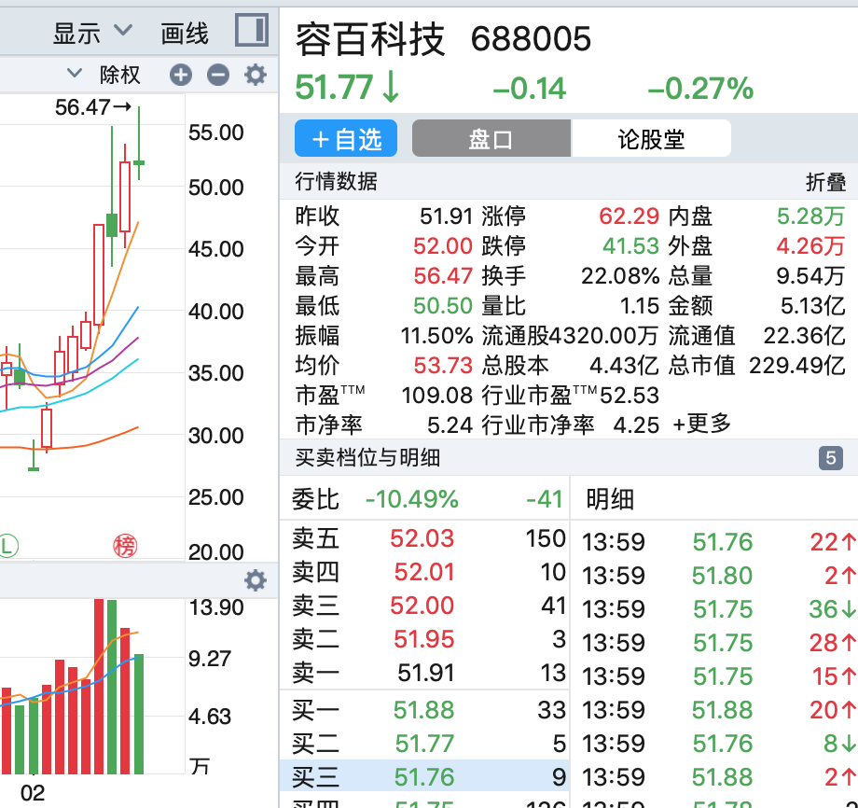858x808 pixels.
Task: Click the green L marker on chart
Action: (7, 546)
